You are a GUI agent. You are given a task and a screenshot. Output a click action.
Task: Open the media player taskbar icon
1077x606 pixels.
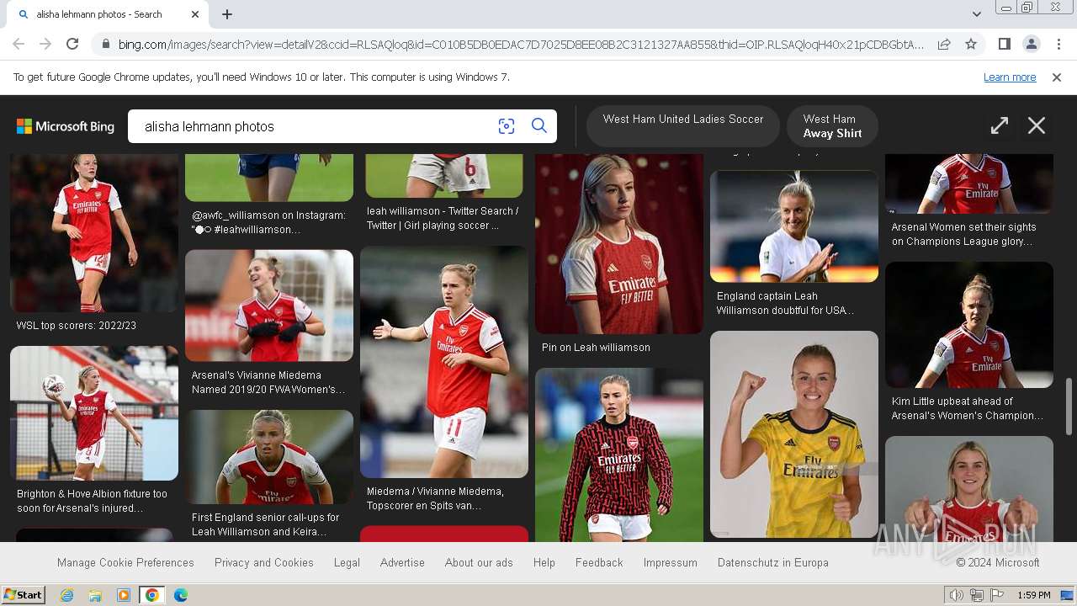point(124,595)
